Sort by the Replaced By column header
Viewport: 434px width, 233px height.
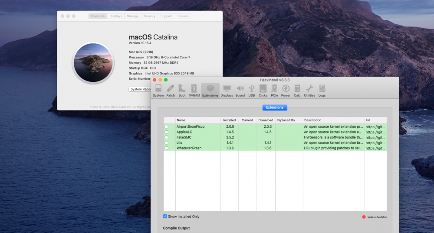(x=289, y=120)
